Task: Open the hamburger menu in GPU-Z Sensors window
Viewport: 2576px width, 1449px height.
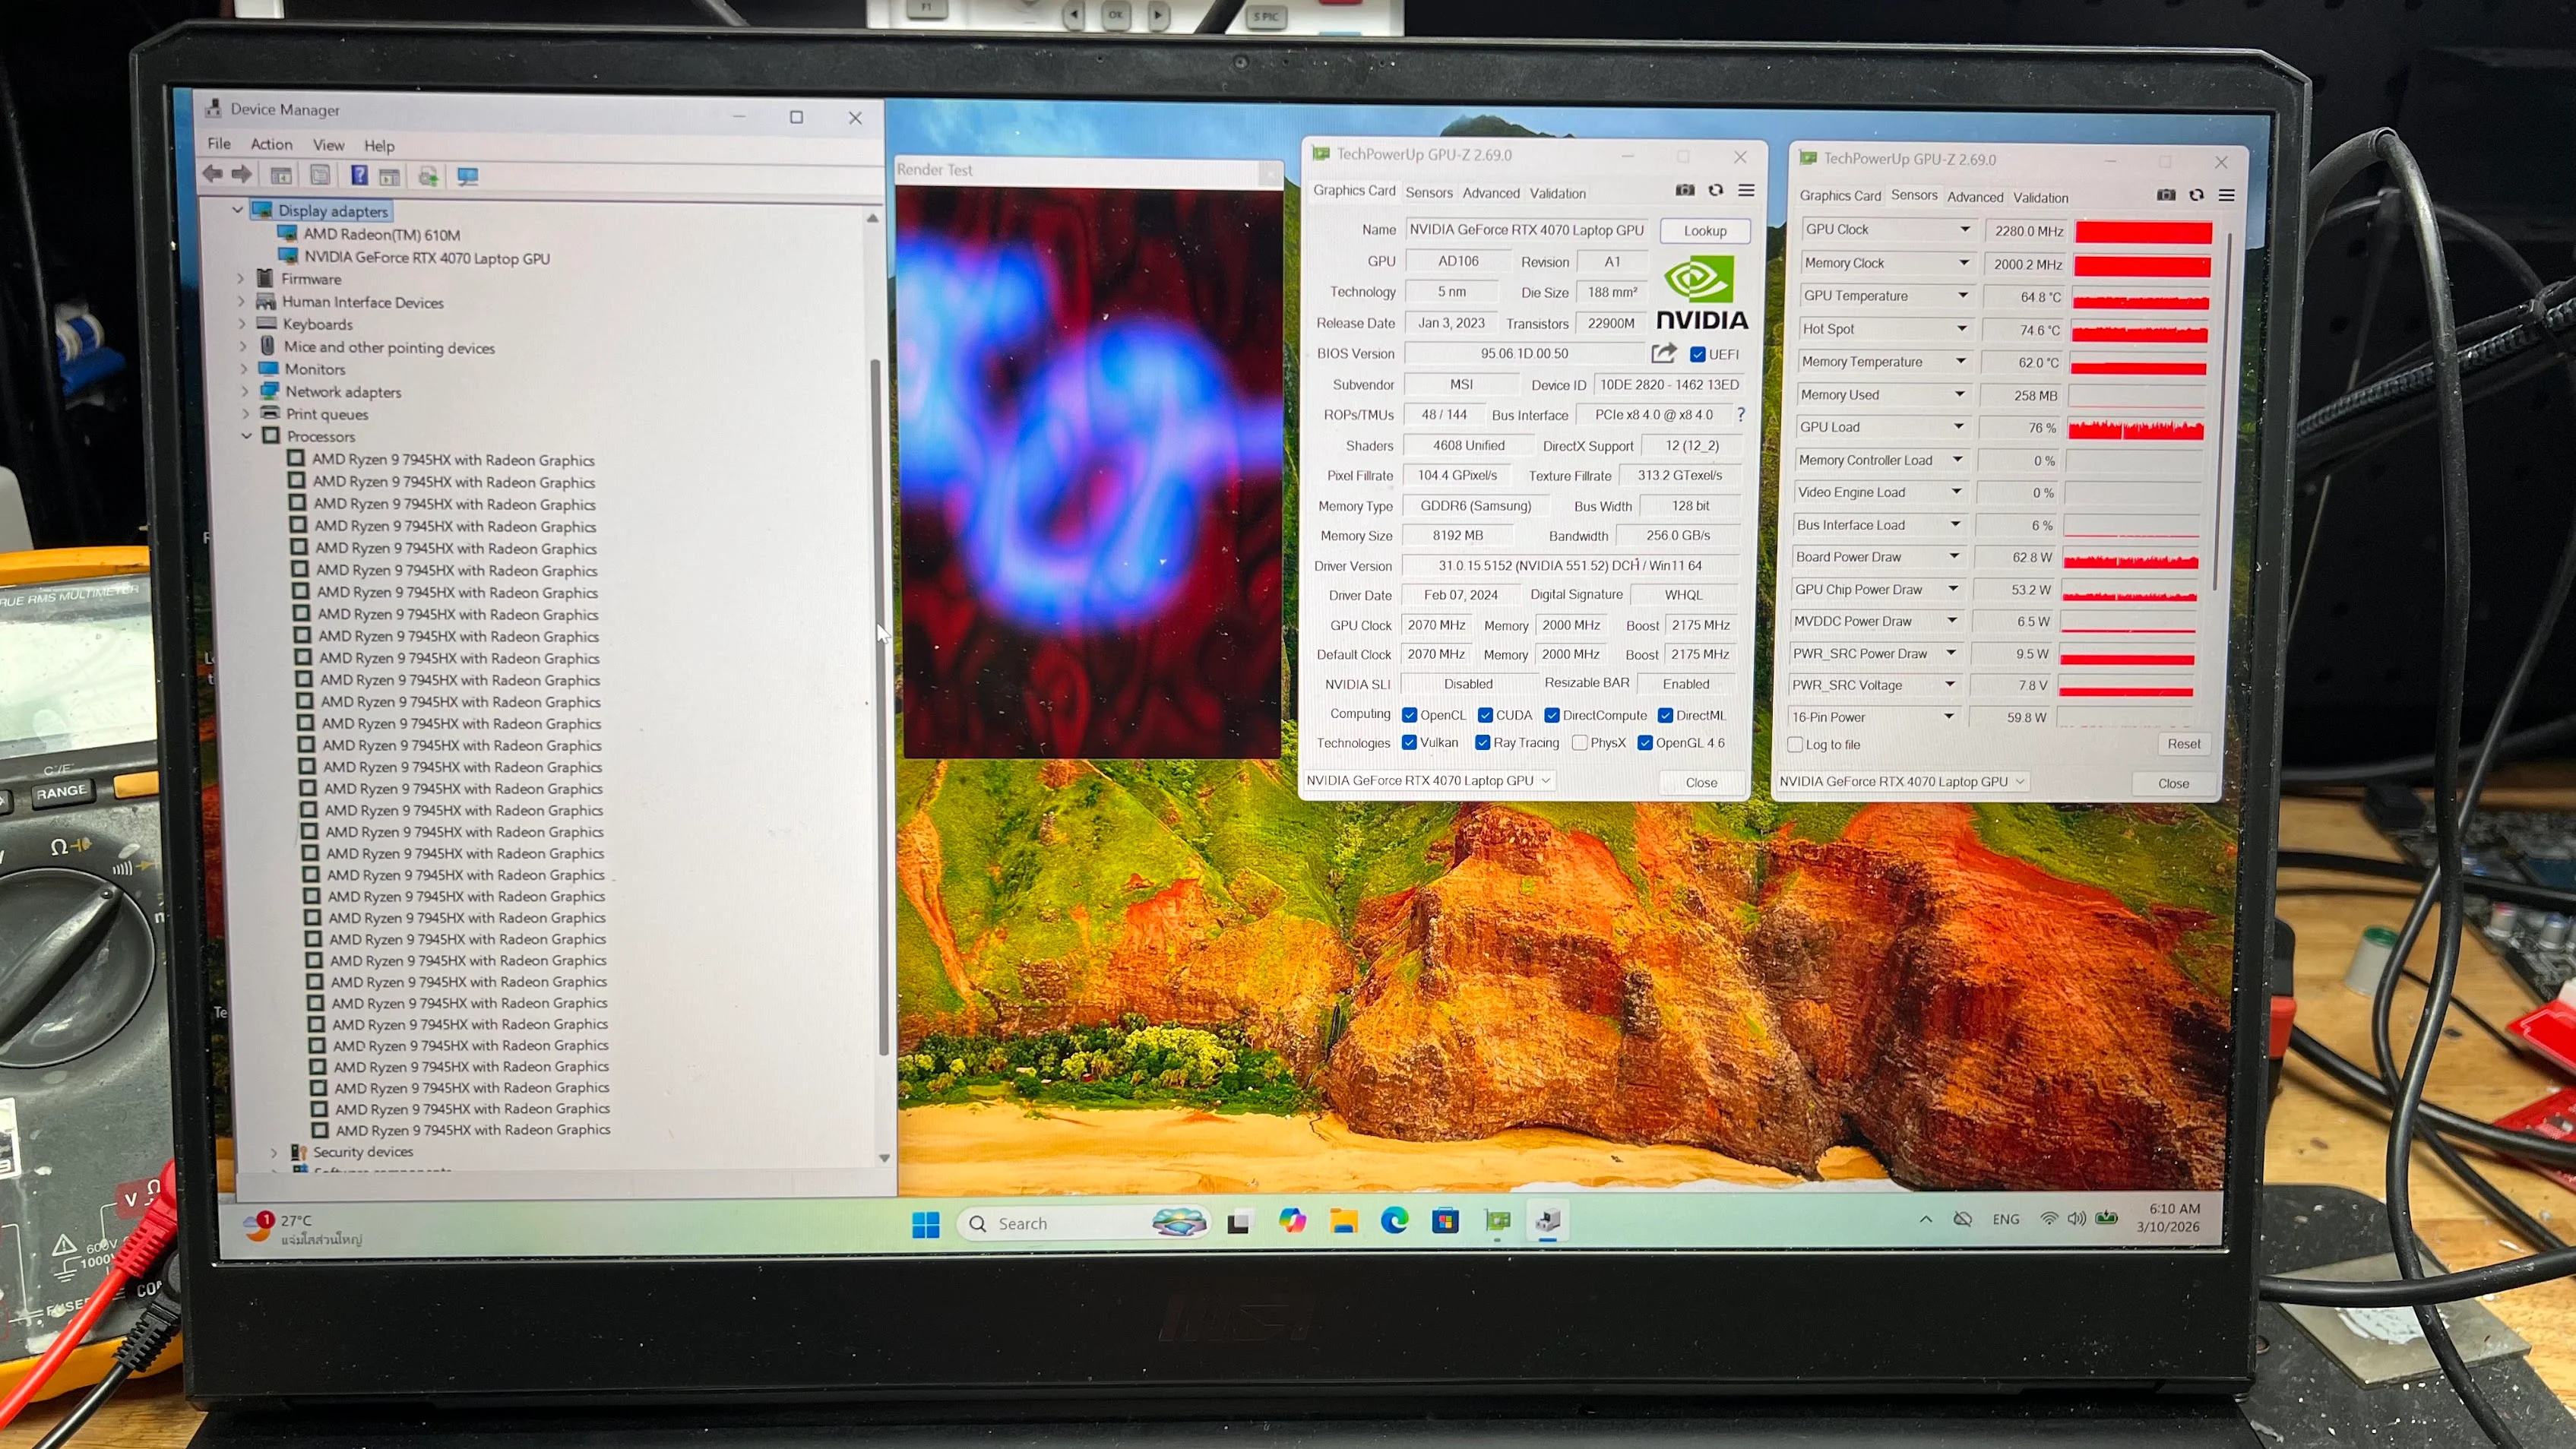Action: click(x=2226, y=195)
